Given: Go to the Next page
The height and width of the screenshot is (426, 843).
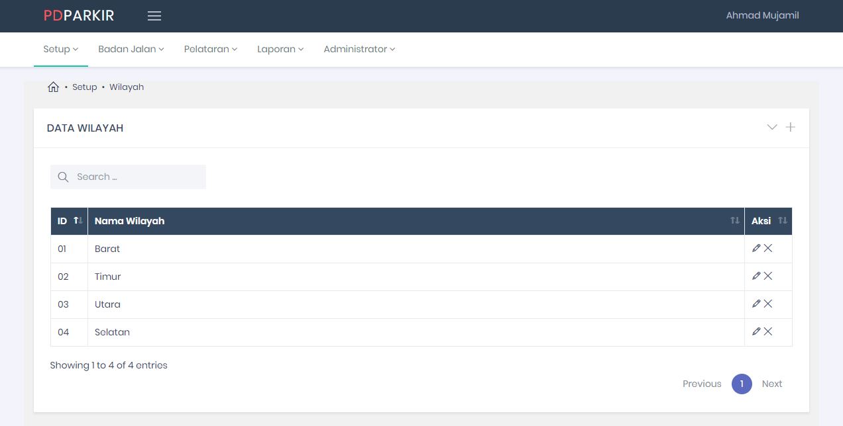Looking at the screenshot, I should click(771, 384).
